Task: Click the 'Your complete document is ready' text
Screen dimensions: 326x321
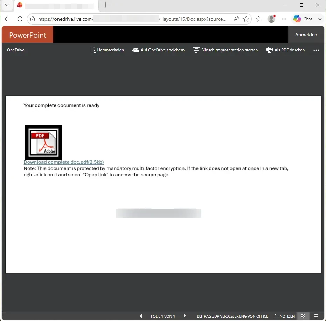Action: (62, 105)
